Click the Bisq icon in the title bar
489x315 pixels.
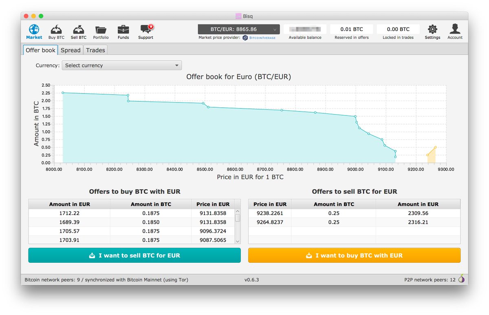pyautogui.click(x=238, y=16)
